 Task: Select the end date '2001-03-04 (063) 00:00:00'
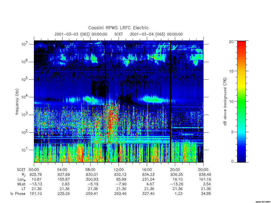pos(156,34)
